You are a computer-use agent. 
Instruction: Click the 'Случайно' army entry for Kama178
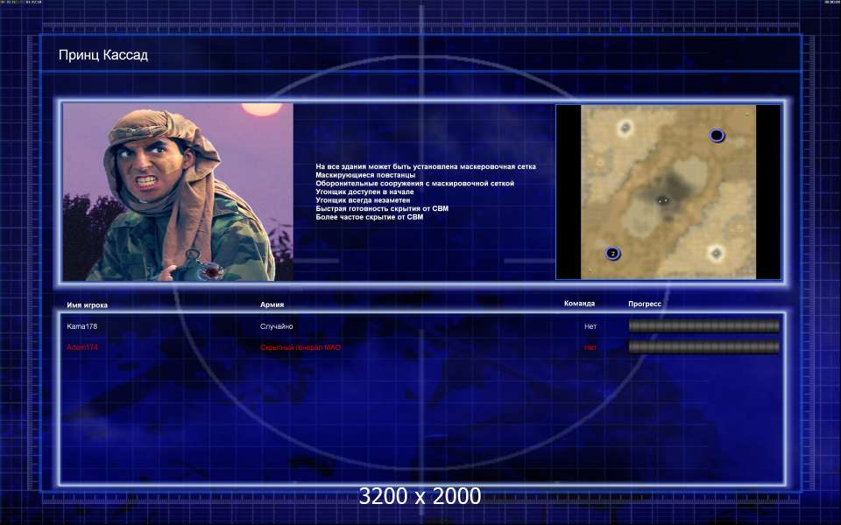click(x=277, y=326)
